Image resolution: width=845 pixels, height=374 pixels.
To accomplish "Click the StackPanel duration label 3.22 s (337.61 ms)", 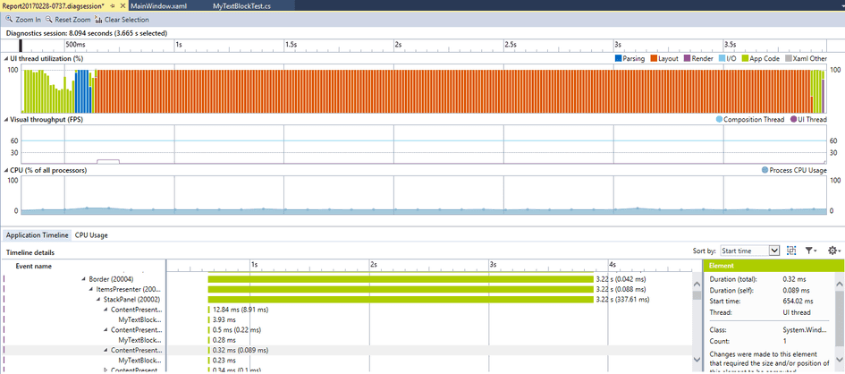I will pyautogui.click(x=622, y=299).
